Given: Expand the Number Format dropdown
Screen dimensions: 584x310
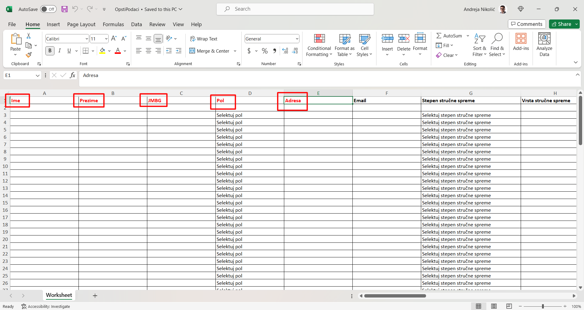Looking at the screenshot, I should 297,39.
